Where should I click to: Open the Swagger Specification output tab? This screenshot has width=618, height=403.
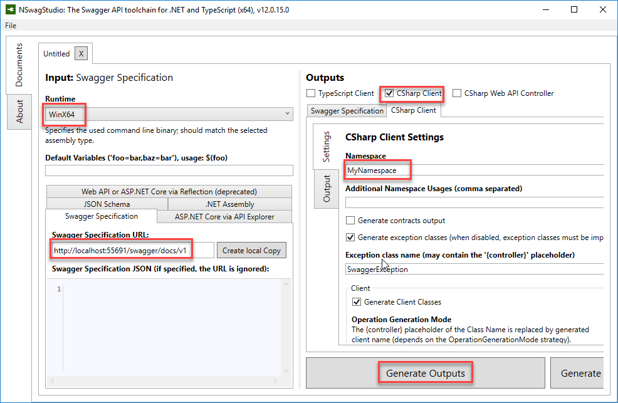pyautogui.click(x=346, y=111)
